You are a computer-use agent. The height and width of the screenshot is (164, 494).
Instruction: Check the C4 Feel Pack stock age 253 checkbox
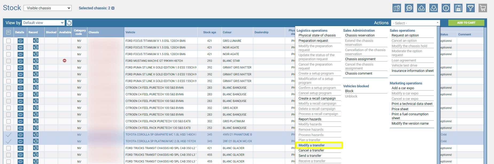9,128
